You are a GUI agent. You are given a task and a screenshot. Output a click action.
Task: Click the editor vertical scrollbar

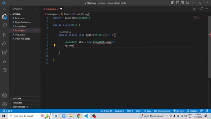click(210, 47)
